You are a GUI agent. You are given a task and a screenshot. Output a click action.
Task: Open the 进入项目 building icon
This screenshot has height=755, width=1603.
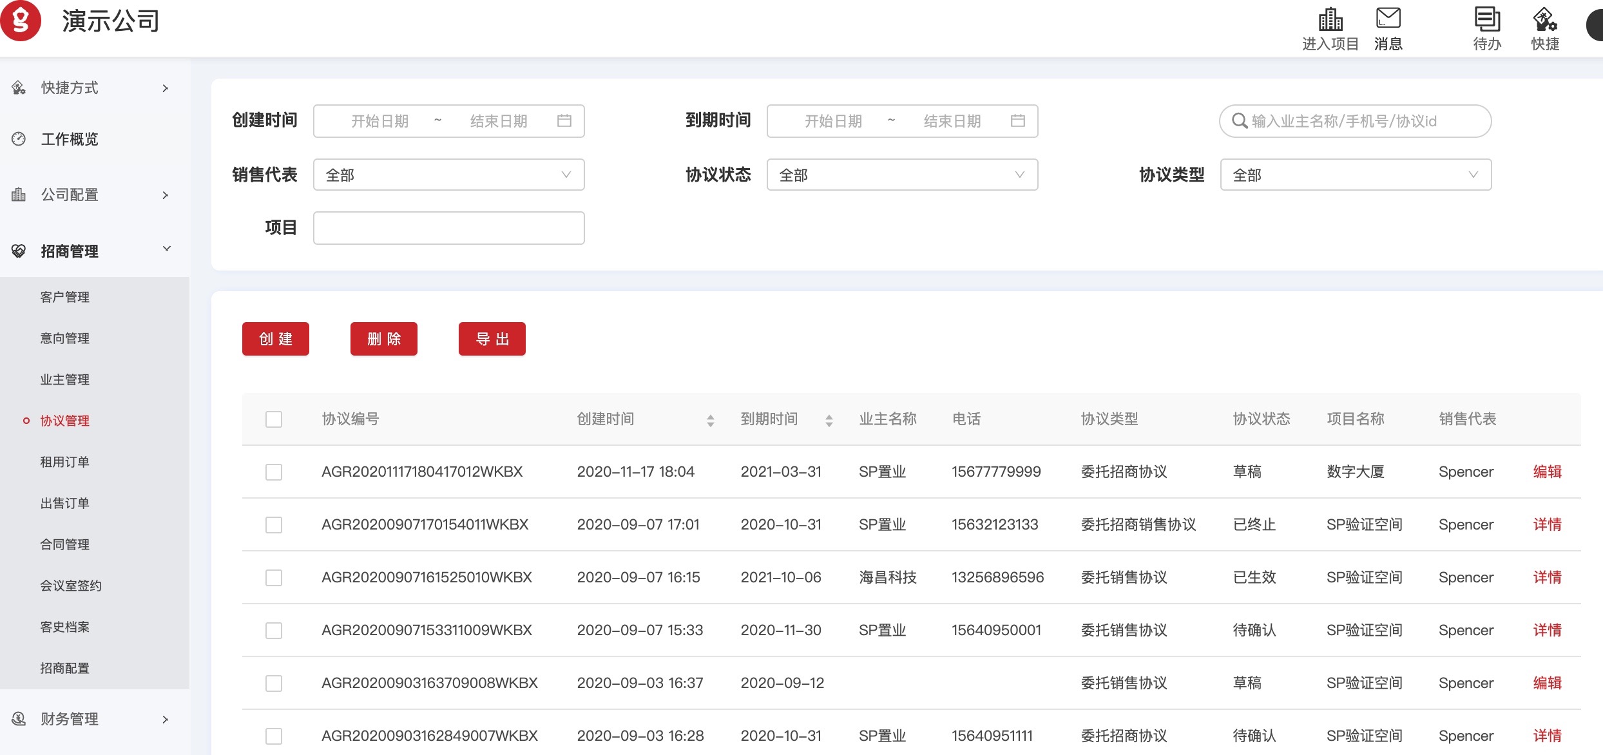tap(1330, 21)
